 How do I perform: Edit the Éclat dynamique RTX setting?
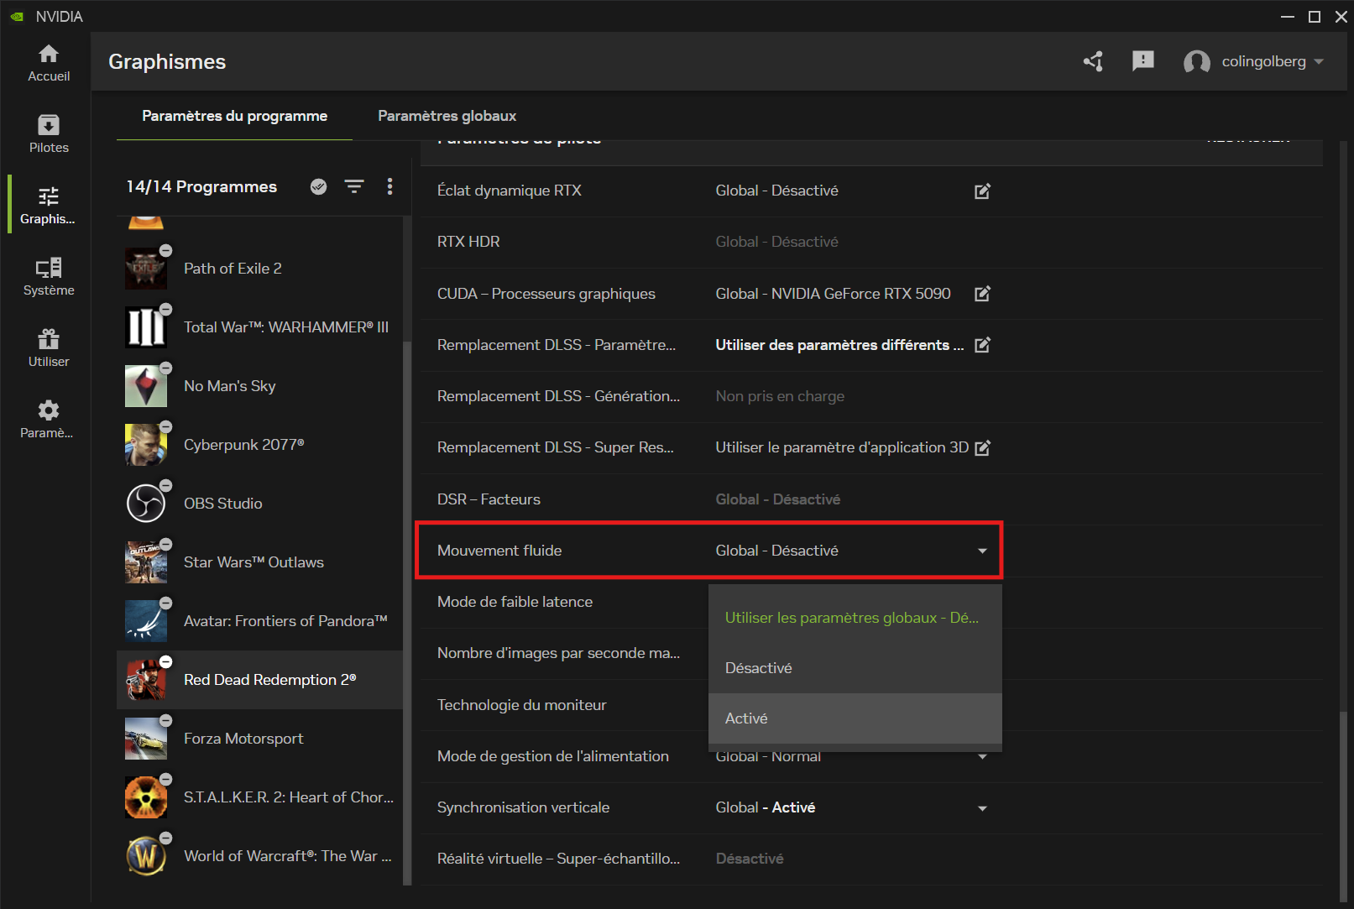[982, 191]
